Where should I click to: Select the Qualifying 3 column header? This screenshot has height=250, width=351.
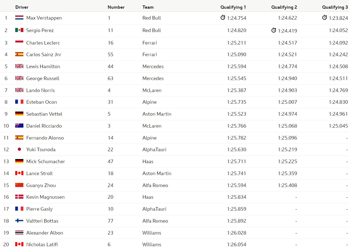[335, 7]
